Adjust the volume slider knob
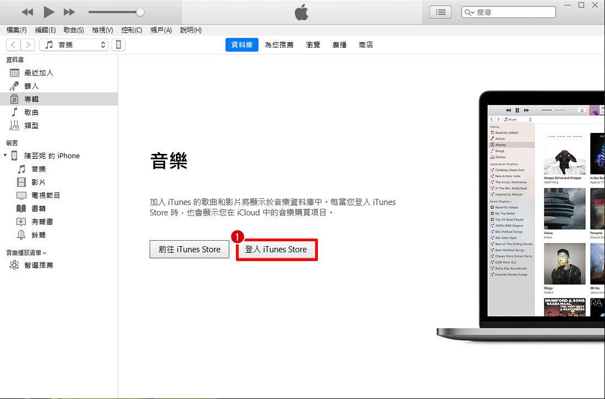Screen dimensions: 605x399 (x=140, y=12)
